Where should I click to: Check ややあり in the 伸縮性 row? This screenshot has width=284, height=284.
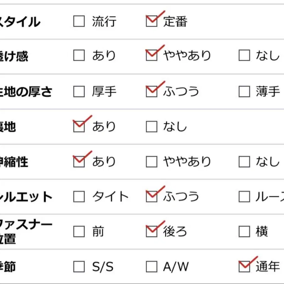151,162
